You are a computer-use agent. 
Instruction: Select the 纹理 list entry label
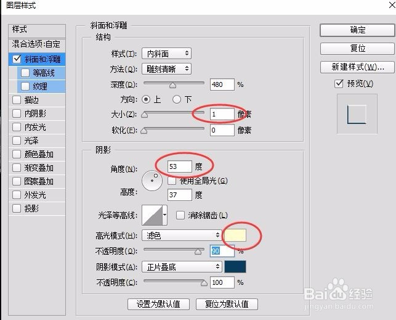click(x=40, y=86)
